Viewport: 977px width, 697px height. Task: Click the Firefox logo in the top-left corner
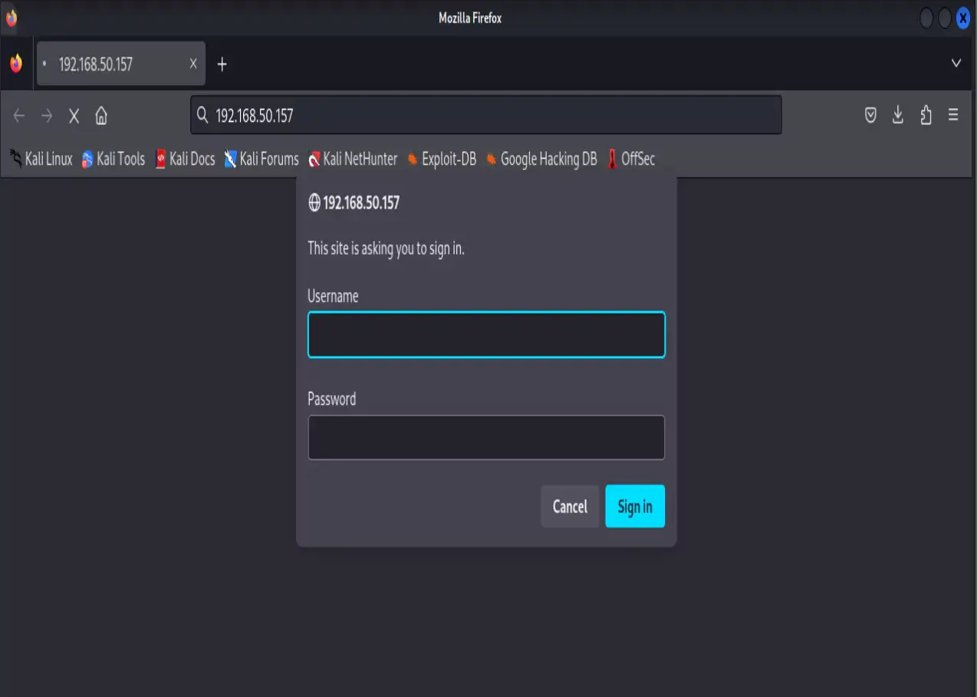[x=11, y=18]
